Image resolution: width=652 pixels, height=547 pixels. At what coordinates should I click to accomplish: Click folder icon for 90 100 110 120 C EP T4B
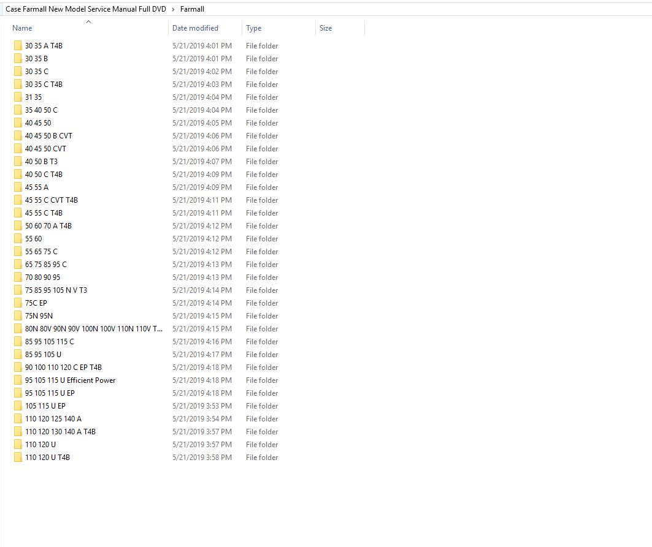tap(17, 368)
